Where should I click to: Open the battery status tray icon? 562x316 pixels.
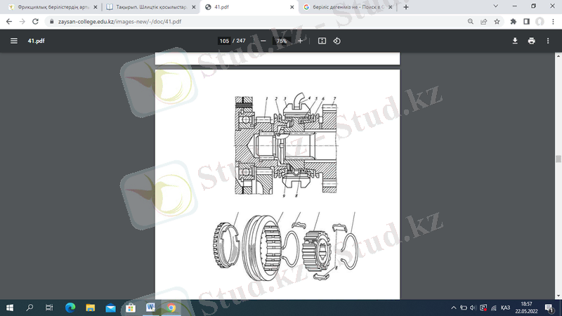click(464, 308)
